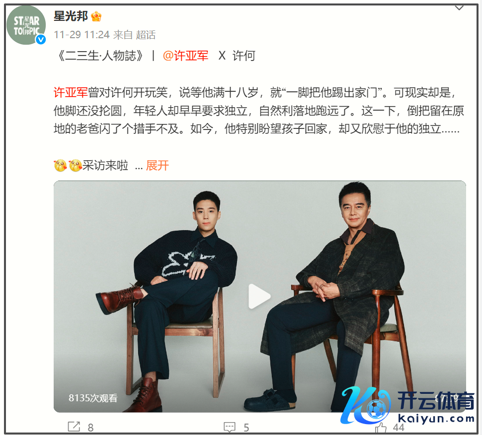The image size is (482, 435).
Task: Click the 8135次观看 view count label
Action: [x=93, y=398]
